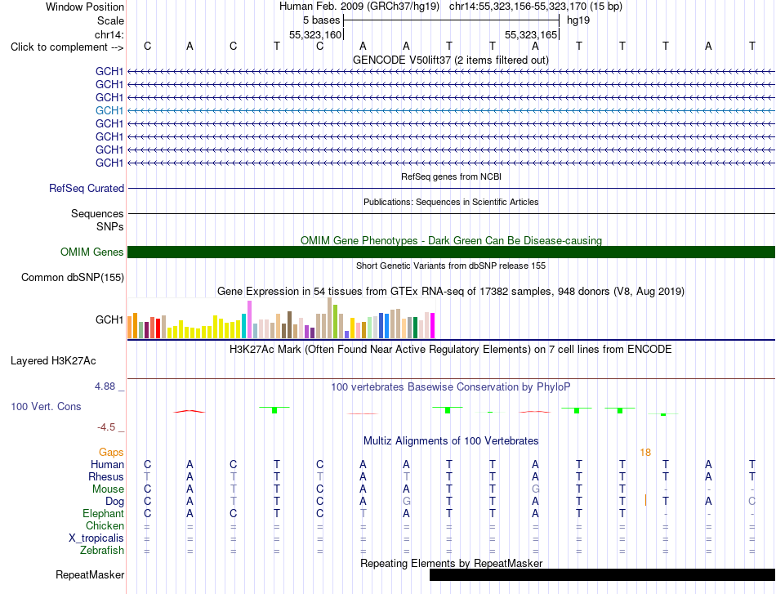776x594 pixels.
Task: Click the green PhyloP conservation peak at the first T
Action: [274, 410]
